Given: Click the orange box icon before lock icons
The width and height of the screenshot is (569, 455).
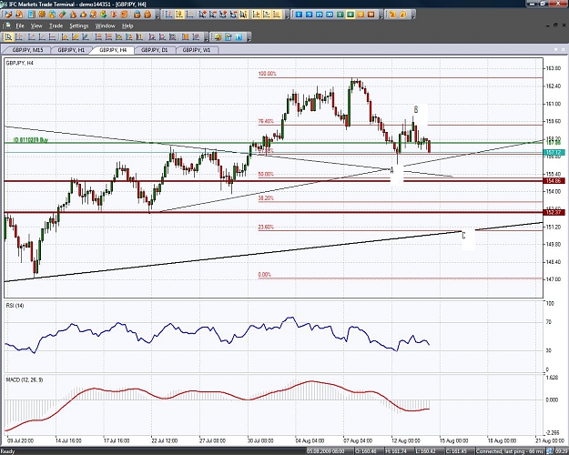Looking at the screenshot, I should point(124,15).
